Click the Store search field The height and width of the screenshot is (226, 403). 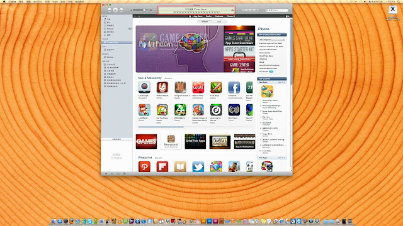tap(277, 10)
